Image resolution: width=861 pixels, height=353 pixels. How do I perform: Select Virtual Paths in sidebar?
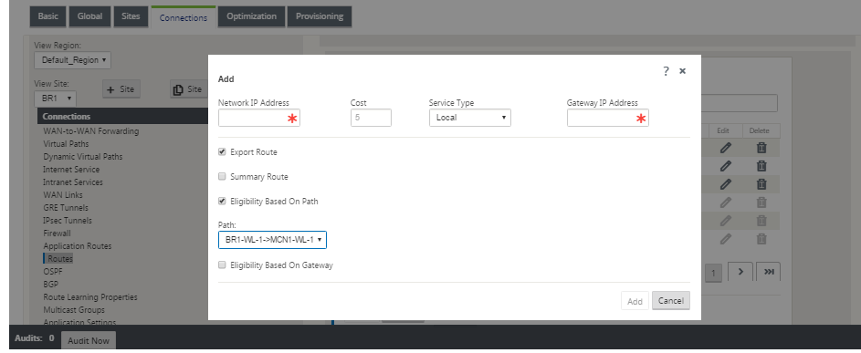tap(66, 144)
